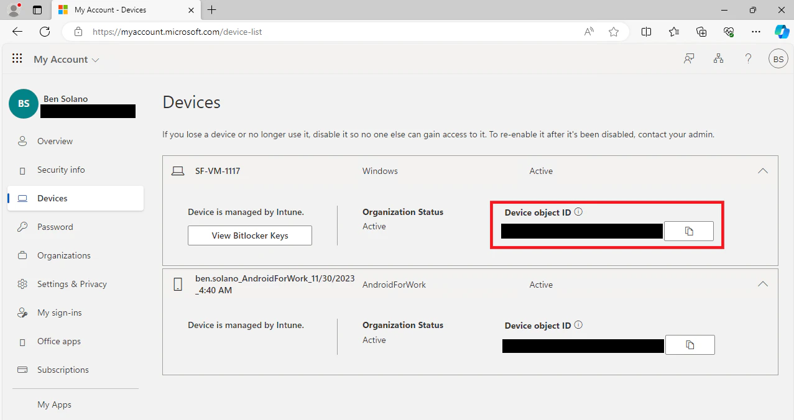This screenshot has width=794, height=420.
Task: Click the browser profile avatar icon
Action: point(14,10)
